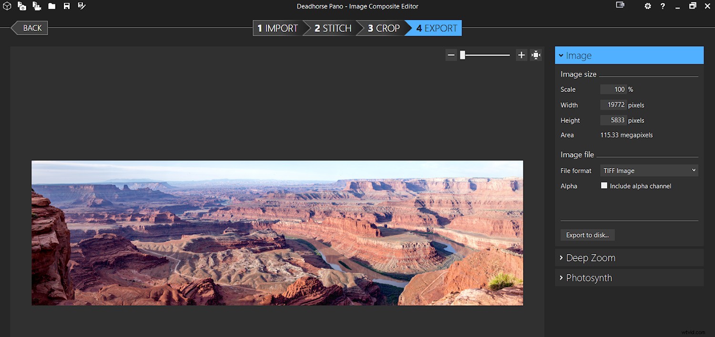Viewport: 715px width, 337px height.
Task: Click the zoom in plus icon
Action: coord(521,55)
